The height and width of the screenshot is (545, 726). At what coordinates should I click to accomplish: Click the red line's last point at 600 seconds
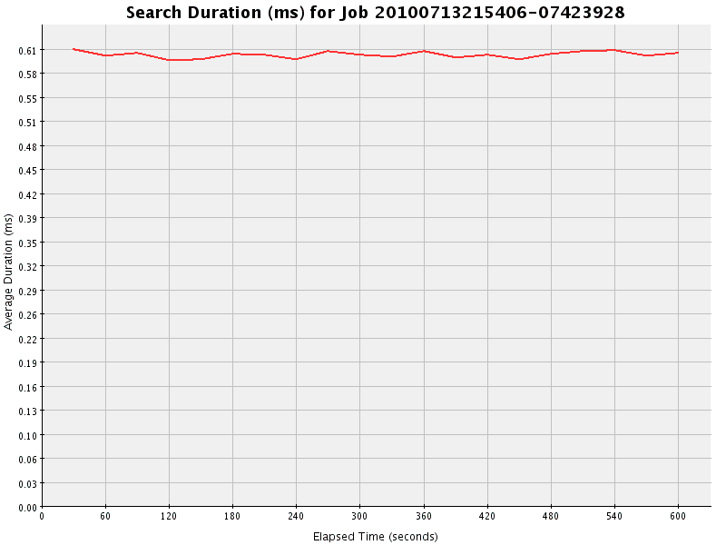click(x=678, y=53)
